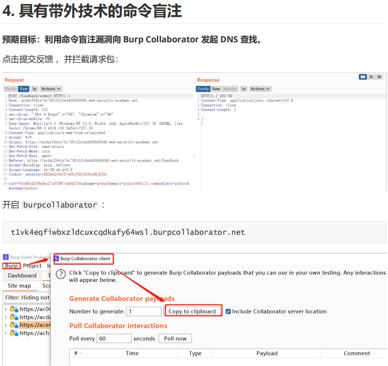Click the burpcollaborator.net payload code text
388x366 pixels.
click(x=127, y=232)
